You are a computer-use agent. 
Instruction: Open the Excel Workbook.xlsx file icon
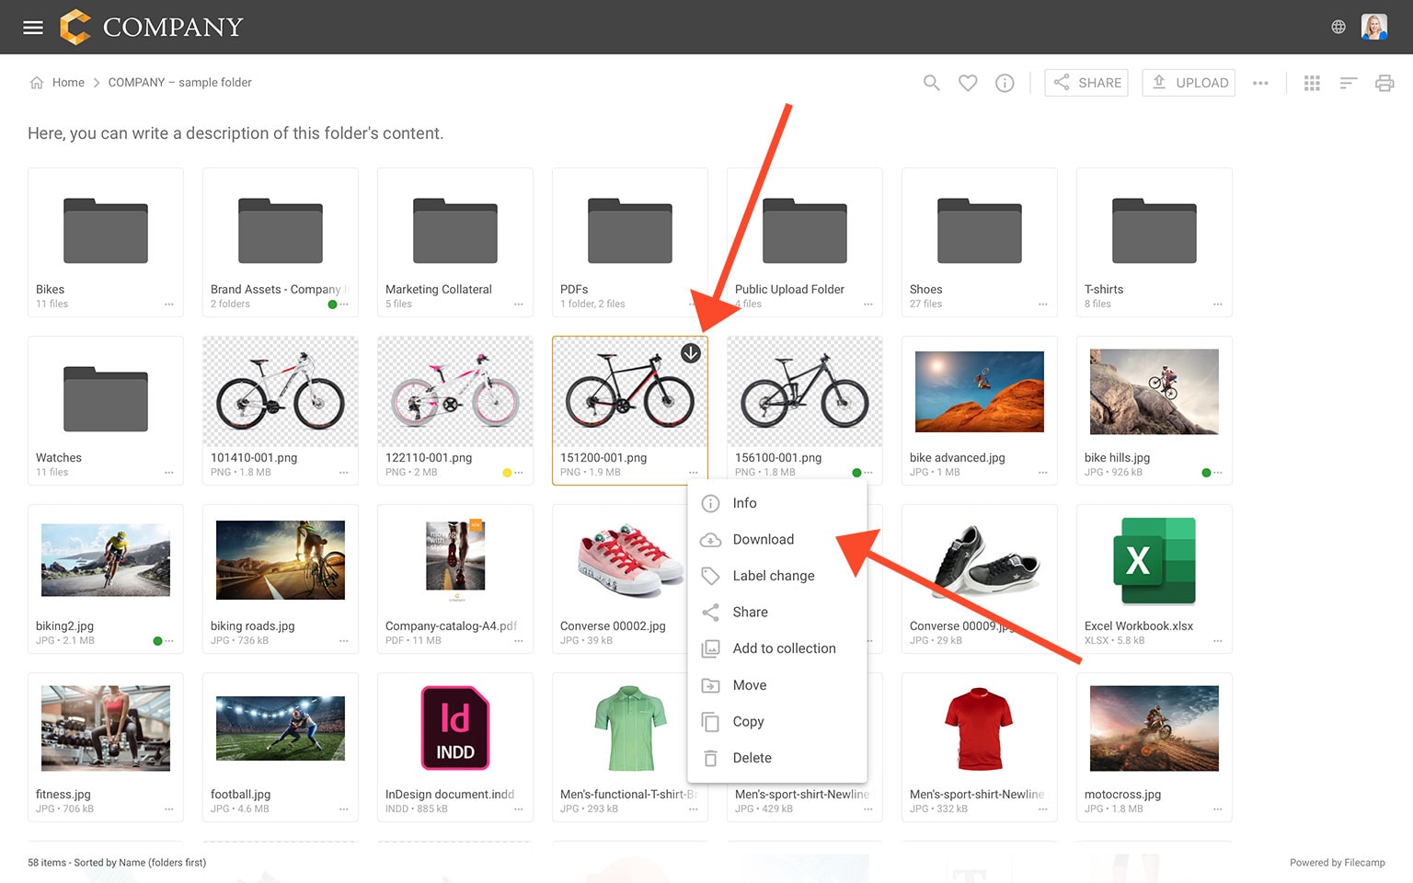[1155, 560]
